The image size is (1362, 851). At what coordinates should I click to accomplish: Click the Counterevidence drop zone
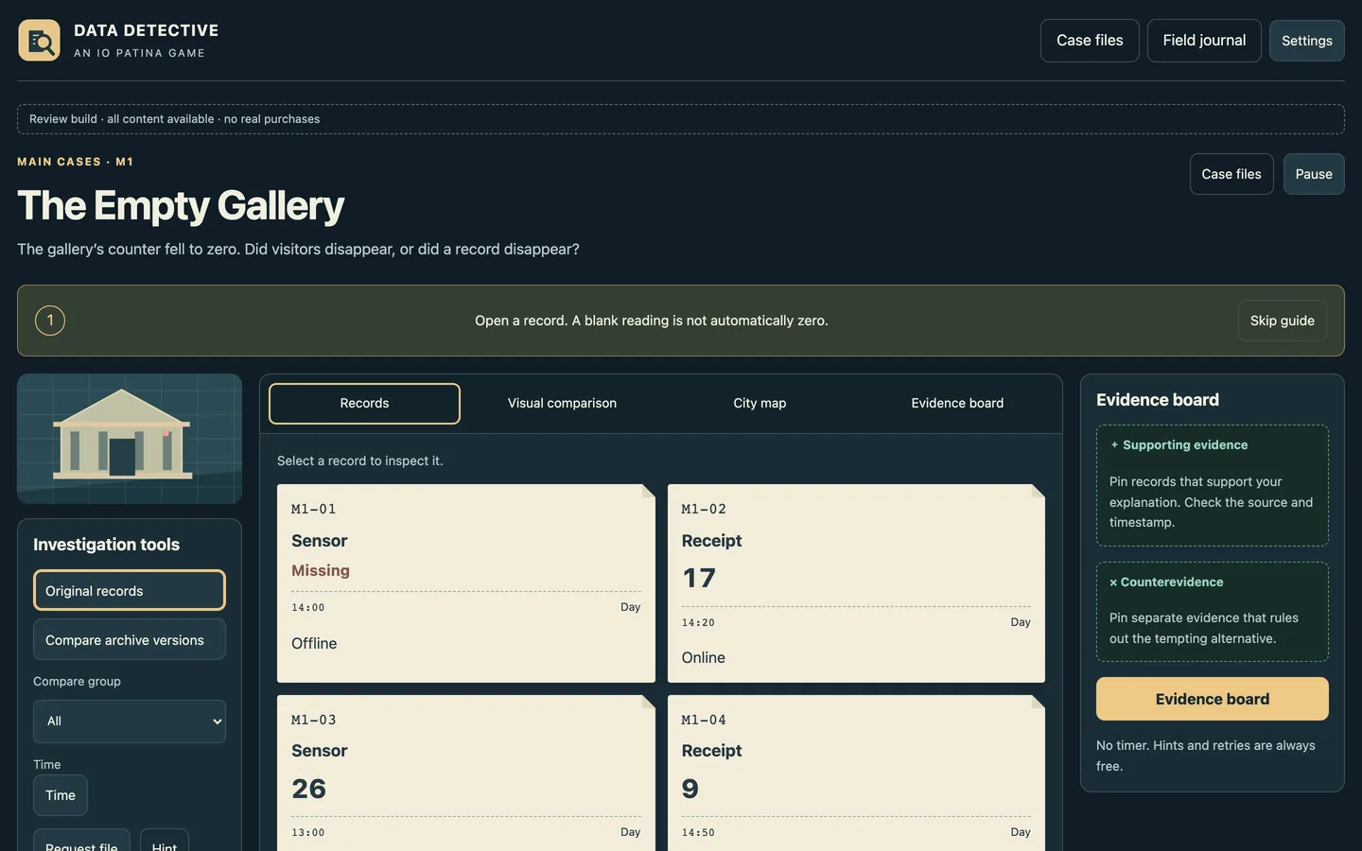[x=1213, y=612]
